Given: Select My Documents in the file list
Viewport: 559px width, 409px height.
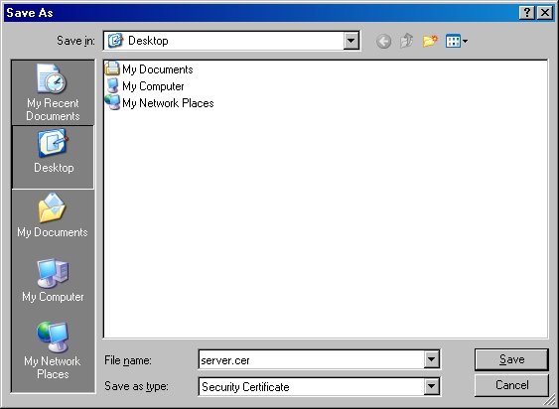Looking at the screenshot, I should tap(149, 69).
